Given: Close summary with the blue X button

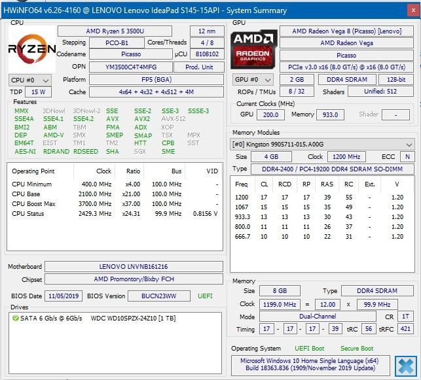Looking at the screenshot, I should [x=406, y=366].
